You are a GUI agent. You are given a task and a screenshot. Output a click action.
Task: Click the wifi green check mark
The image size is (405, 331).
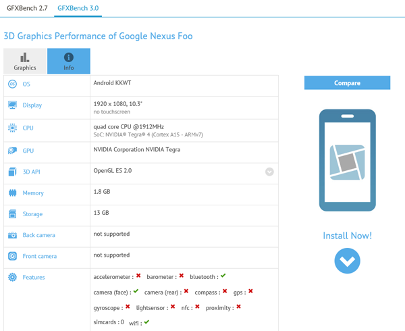(x=146, y=322)
